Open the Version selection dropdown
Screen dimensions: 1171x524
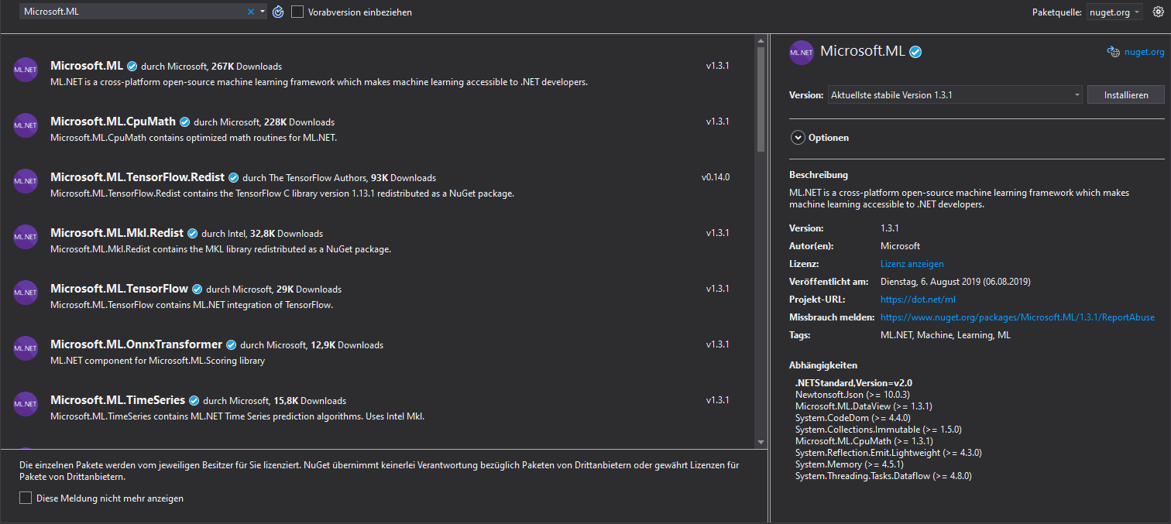click(x=1077, y=94)
